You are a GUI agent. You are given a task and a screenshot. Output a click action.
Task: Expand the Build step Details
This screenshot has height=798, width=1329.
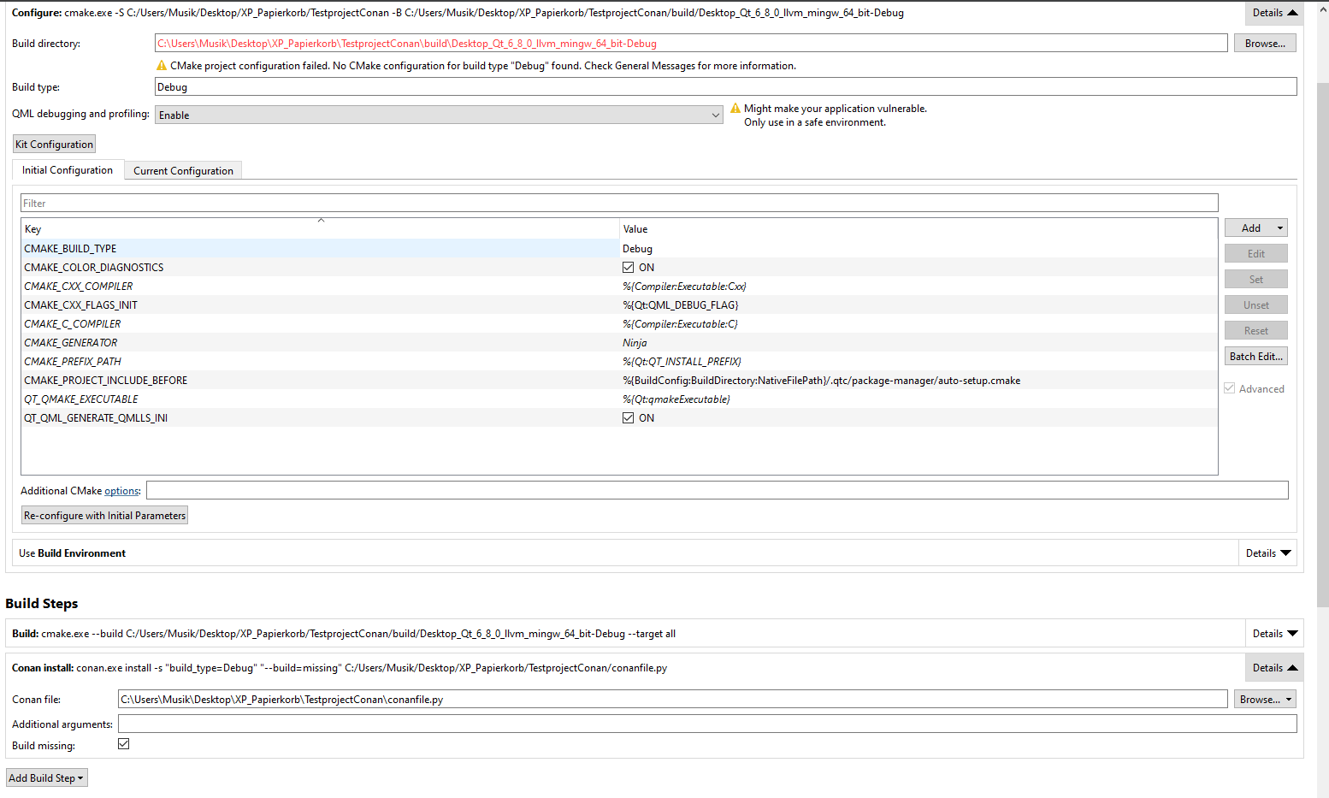1274,634
